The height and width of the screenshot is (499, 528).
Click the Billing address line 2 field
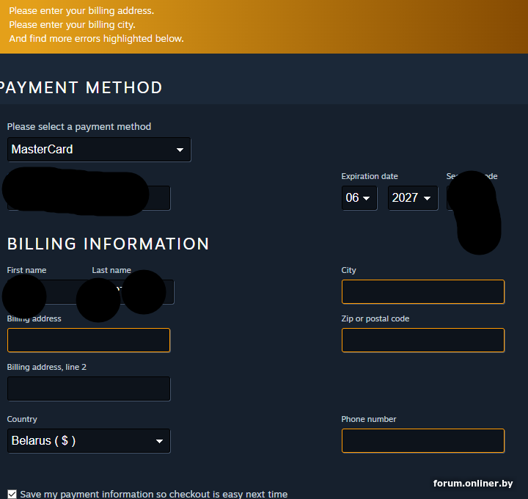89,389
